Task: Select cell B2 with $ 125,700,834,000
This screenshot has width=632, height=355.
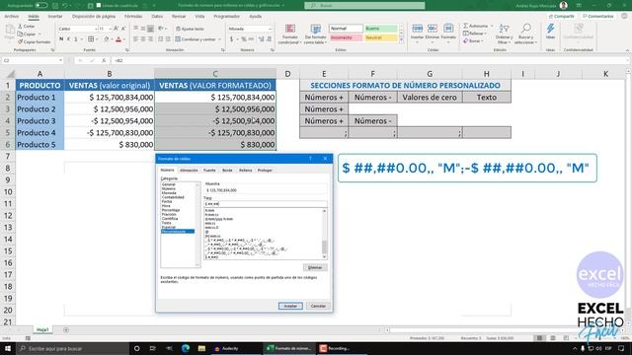Action: click(x=110, y=97)
